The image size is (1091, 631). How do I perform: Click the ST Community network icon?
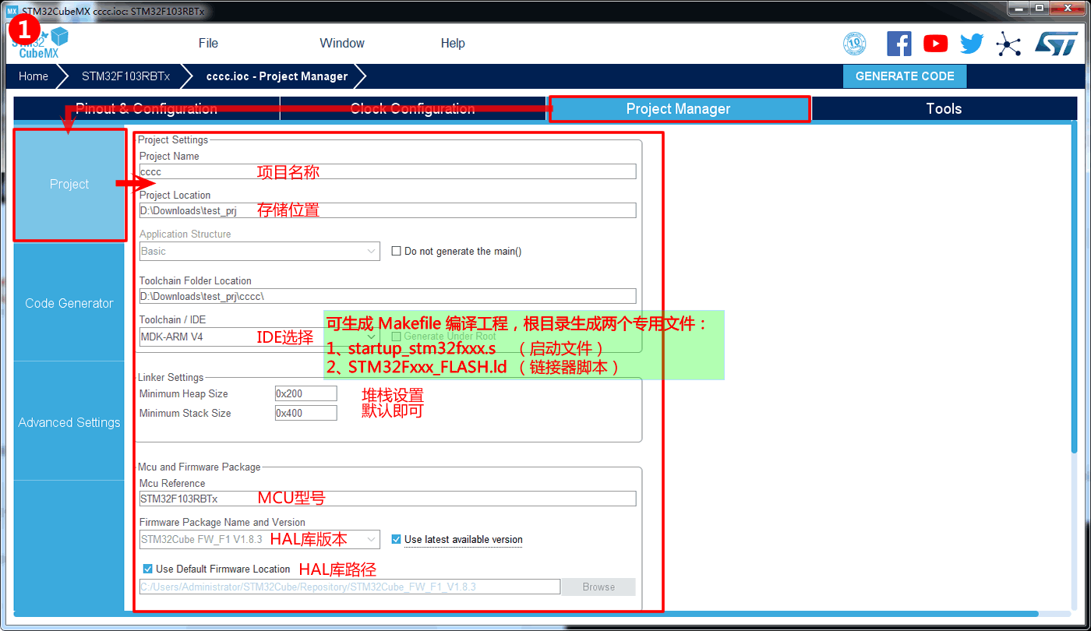pyautogui.click(x=1009, y=44)
